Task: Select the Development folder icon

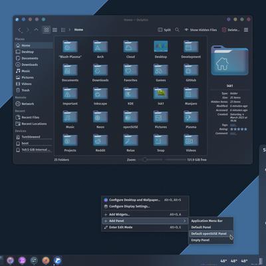Action: coord(191,47)
